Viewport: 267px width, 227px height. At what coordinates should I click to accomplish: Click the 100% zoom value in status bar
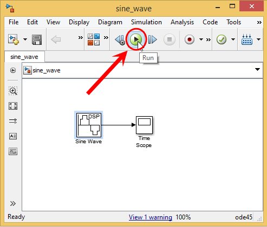tap(183, 217)
